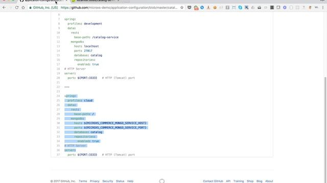Close the localhost tab
327x183 pixels.
(x=118, y=1)
